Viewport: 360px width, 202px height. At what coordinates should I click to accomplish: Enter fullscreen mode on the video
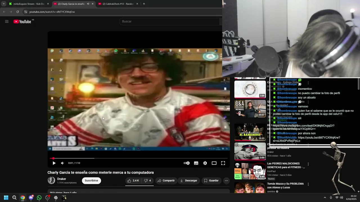(223, 163)
